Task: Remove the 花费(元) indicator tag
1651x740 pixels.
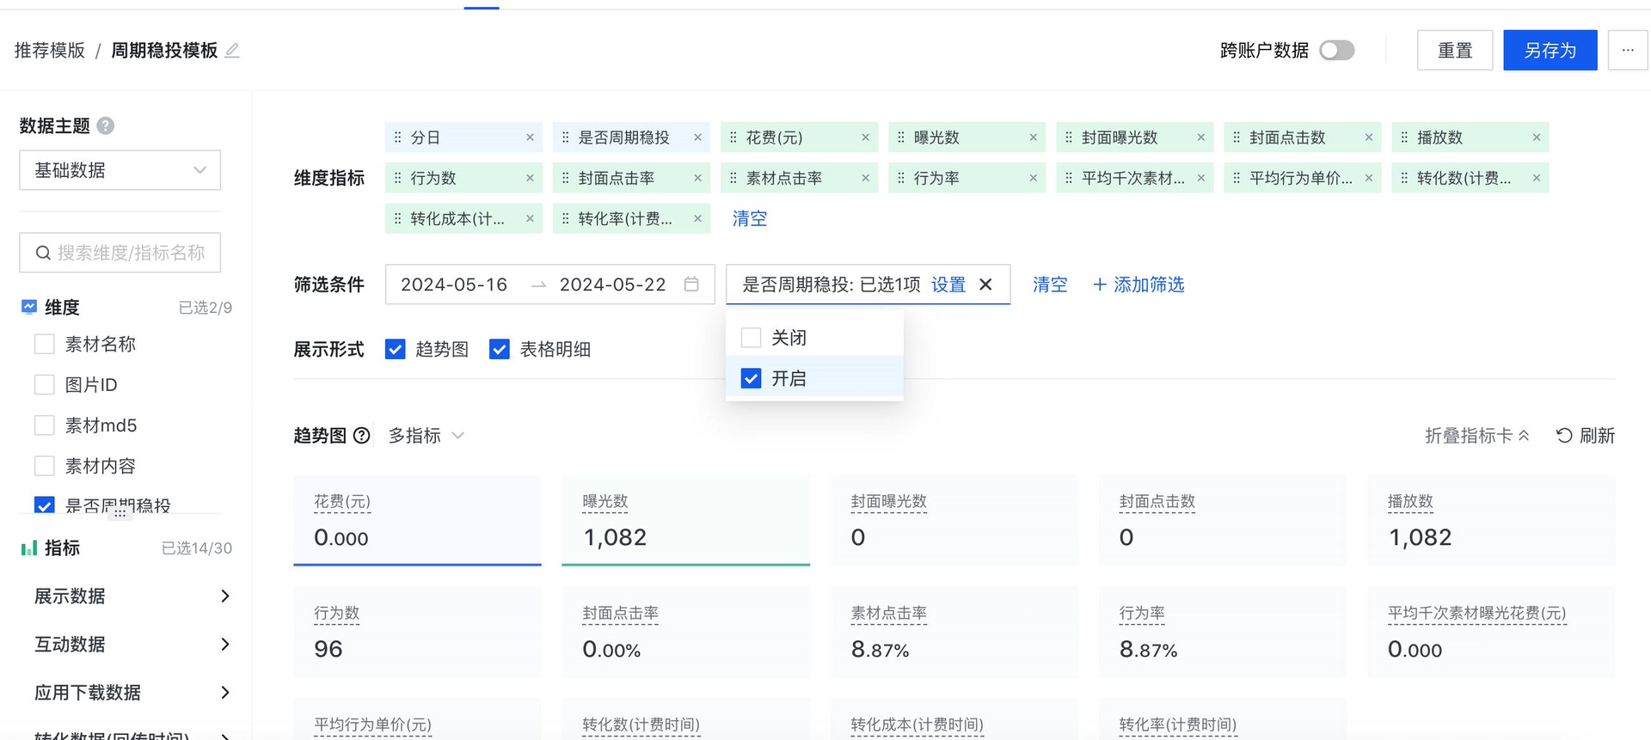Action: click(x=865, y=138)
